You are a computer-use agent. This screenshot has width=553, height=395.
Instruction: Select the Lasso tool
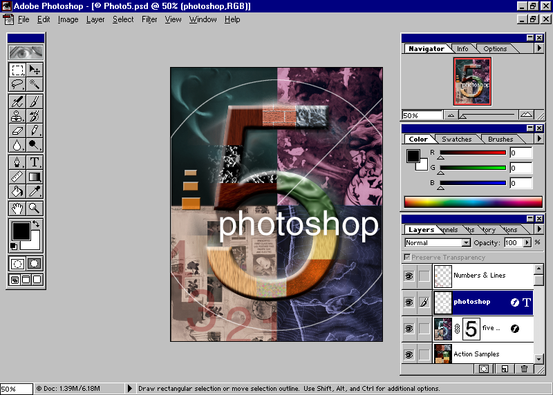(x=17, y=84)
